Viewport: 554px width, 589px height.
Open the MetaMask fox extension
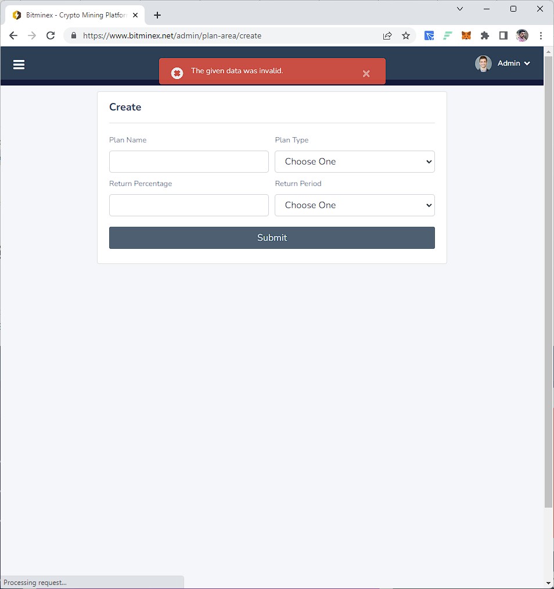[x=466, y=35]
